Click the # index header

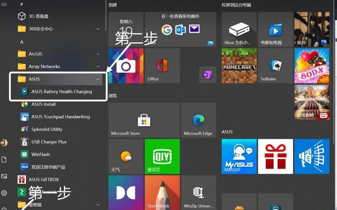click(x=22, y=4)
